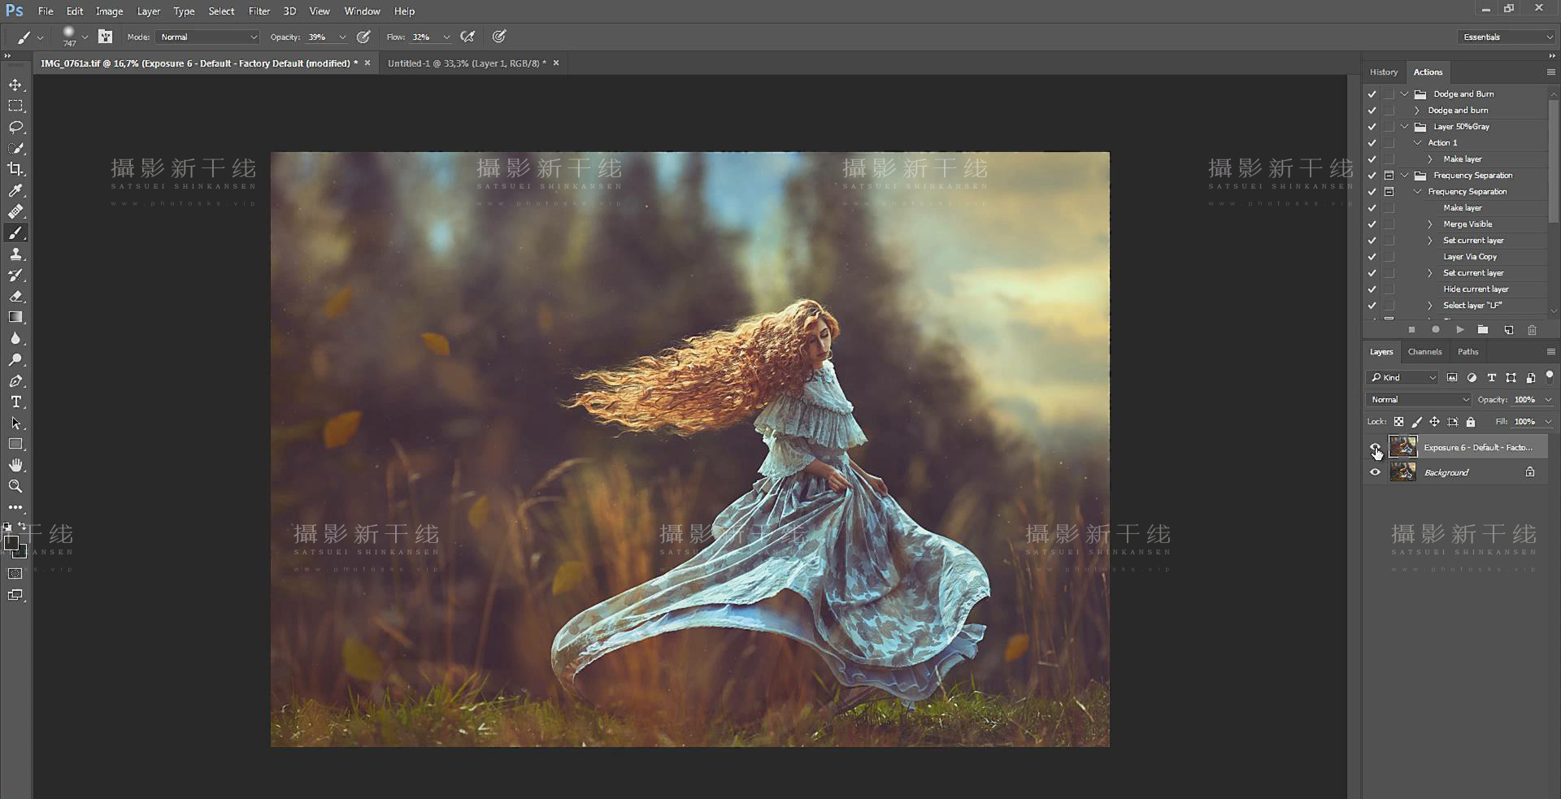Lock all layer attributes
1561x799 pixels.
1471,422
